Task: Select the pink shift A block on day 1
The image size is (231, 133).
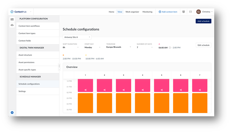Action: [x=85, y=85]
